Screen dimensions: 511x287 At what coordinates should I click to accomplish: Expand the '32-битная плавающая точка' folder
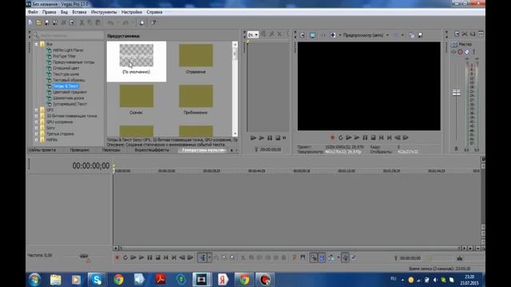tap(37, 116)
